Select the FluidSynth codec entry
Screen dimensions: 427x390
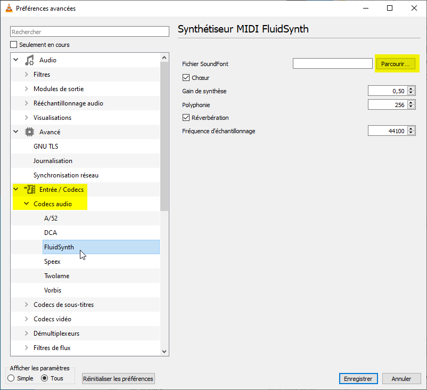(x=101, y=247)
